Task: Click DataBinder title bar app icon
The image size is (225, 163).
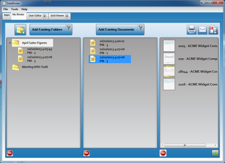Action: point(3,3)
